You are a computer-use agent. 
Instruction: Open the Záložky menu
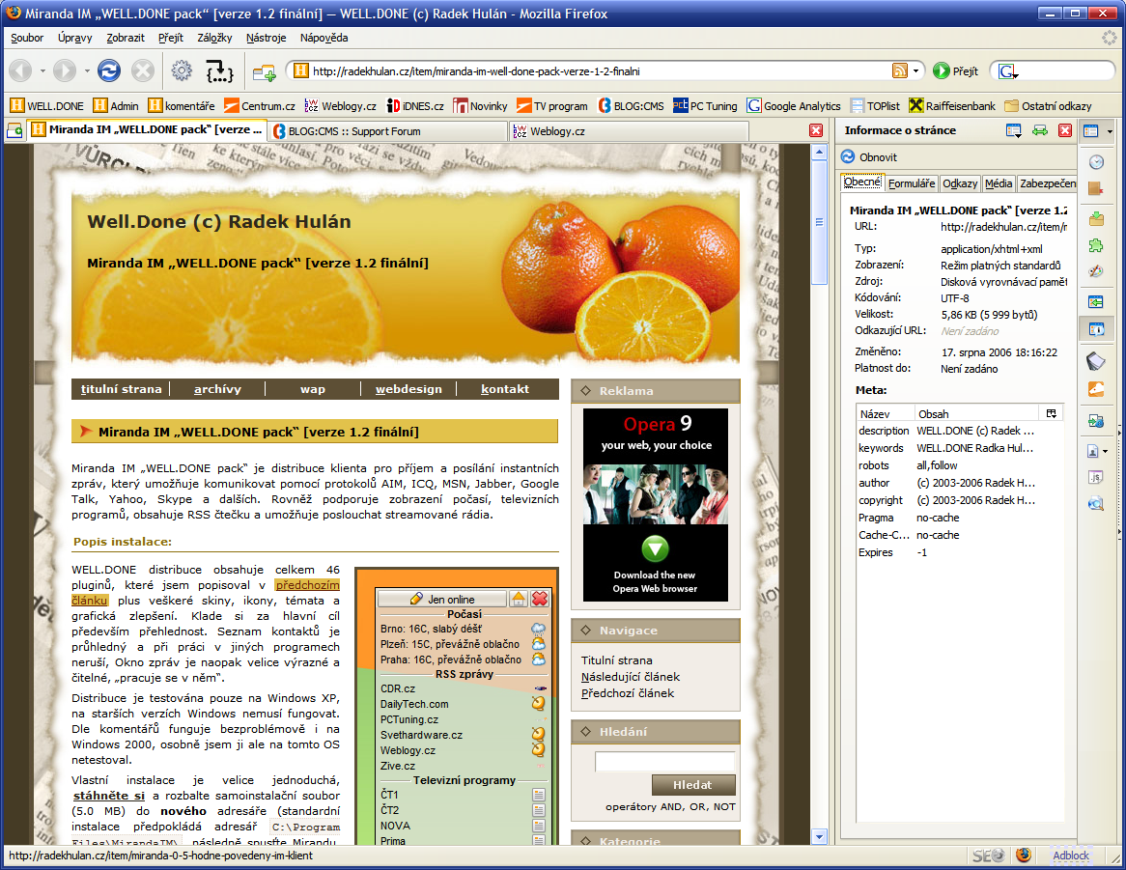(x=214, y=38)
